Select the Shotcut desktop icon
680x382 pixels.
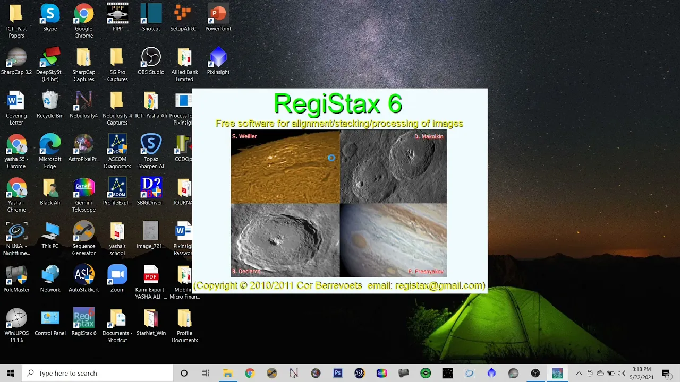pyautogui.click(x=151, y=17)
